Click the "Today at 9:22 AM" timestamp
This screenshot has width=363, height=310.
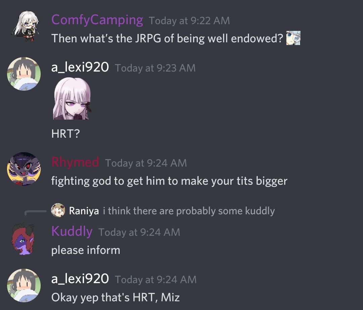point(189,20)
